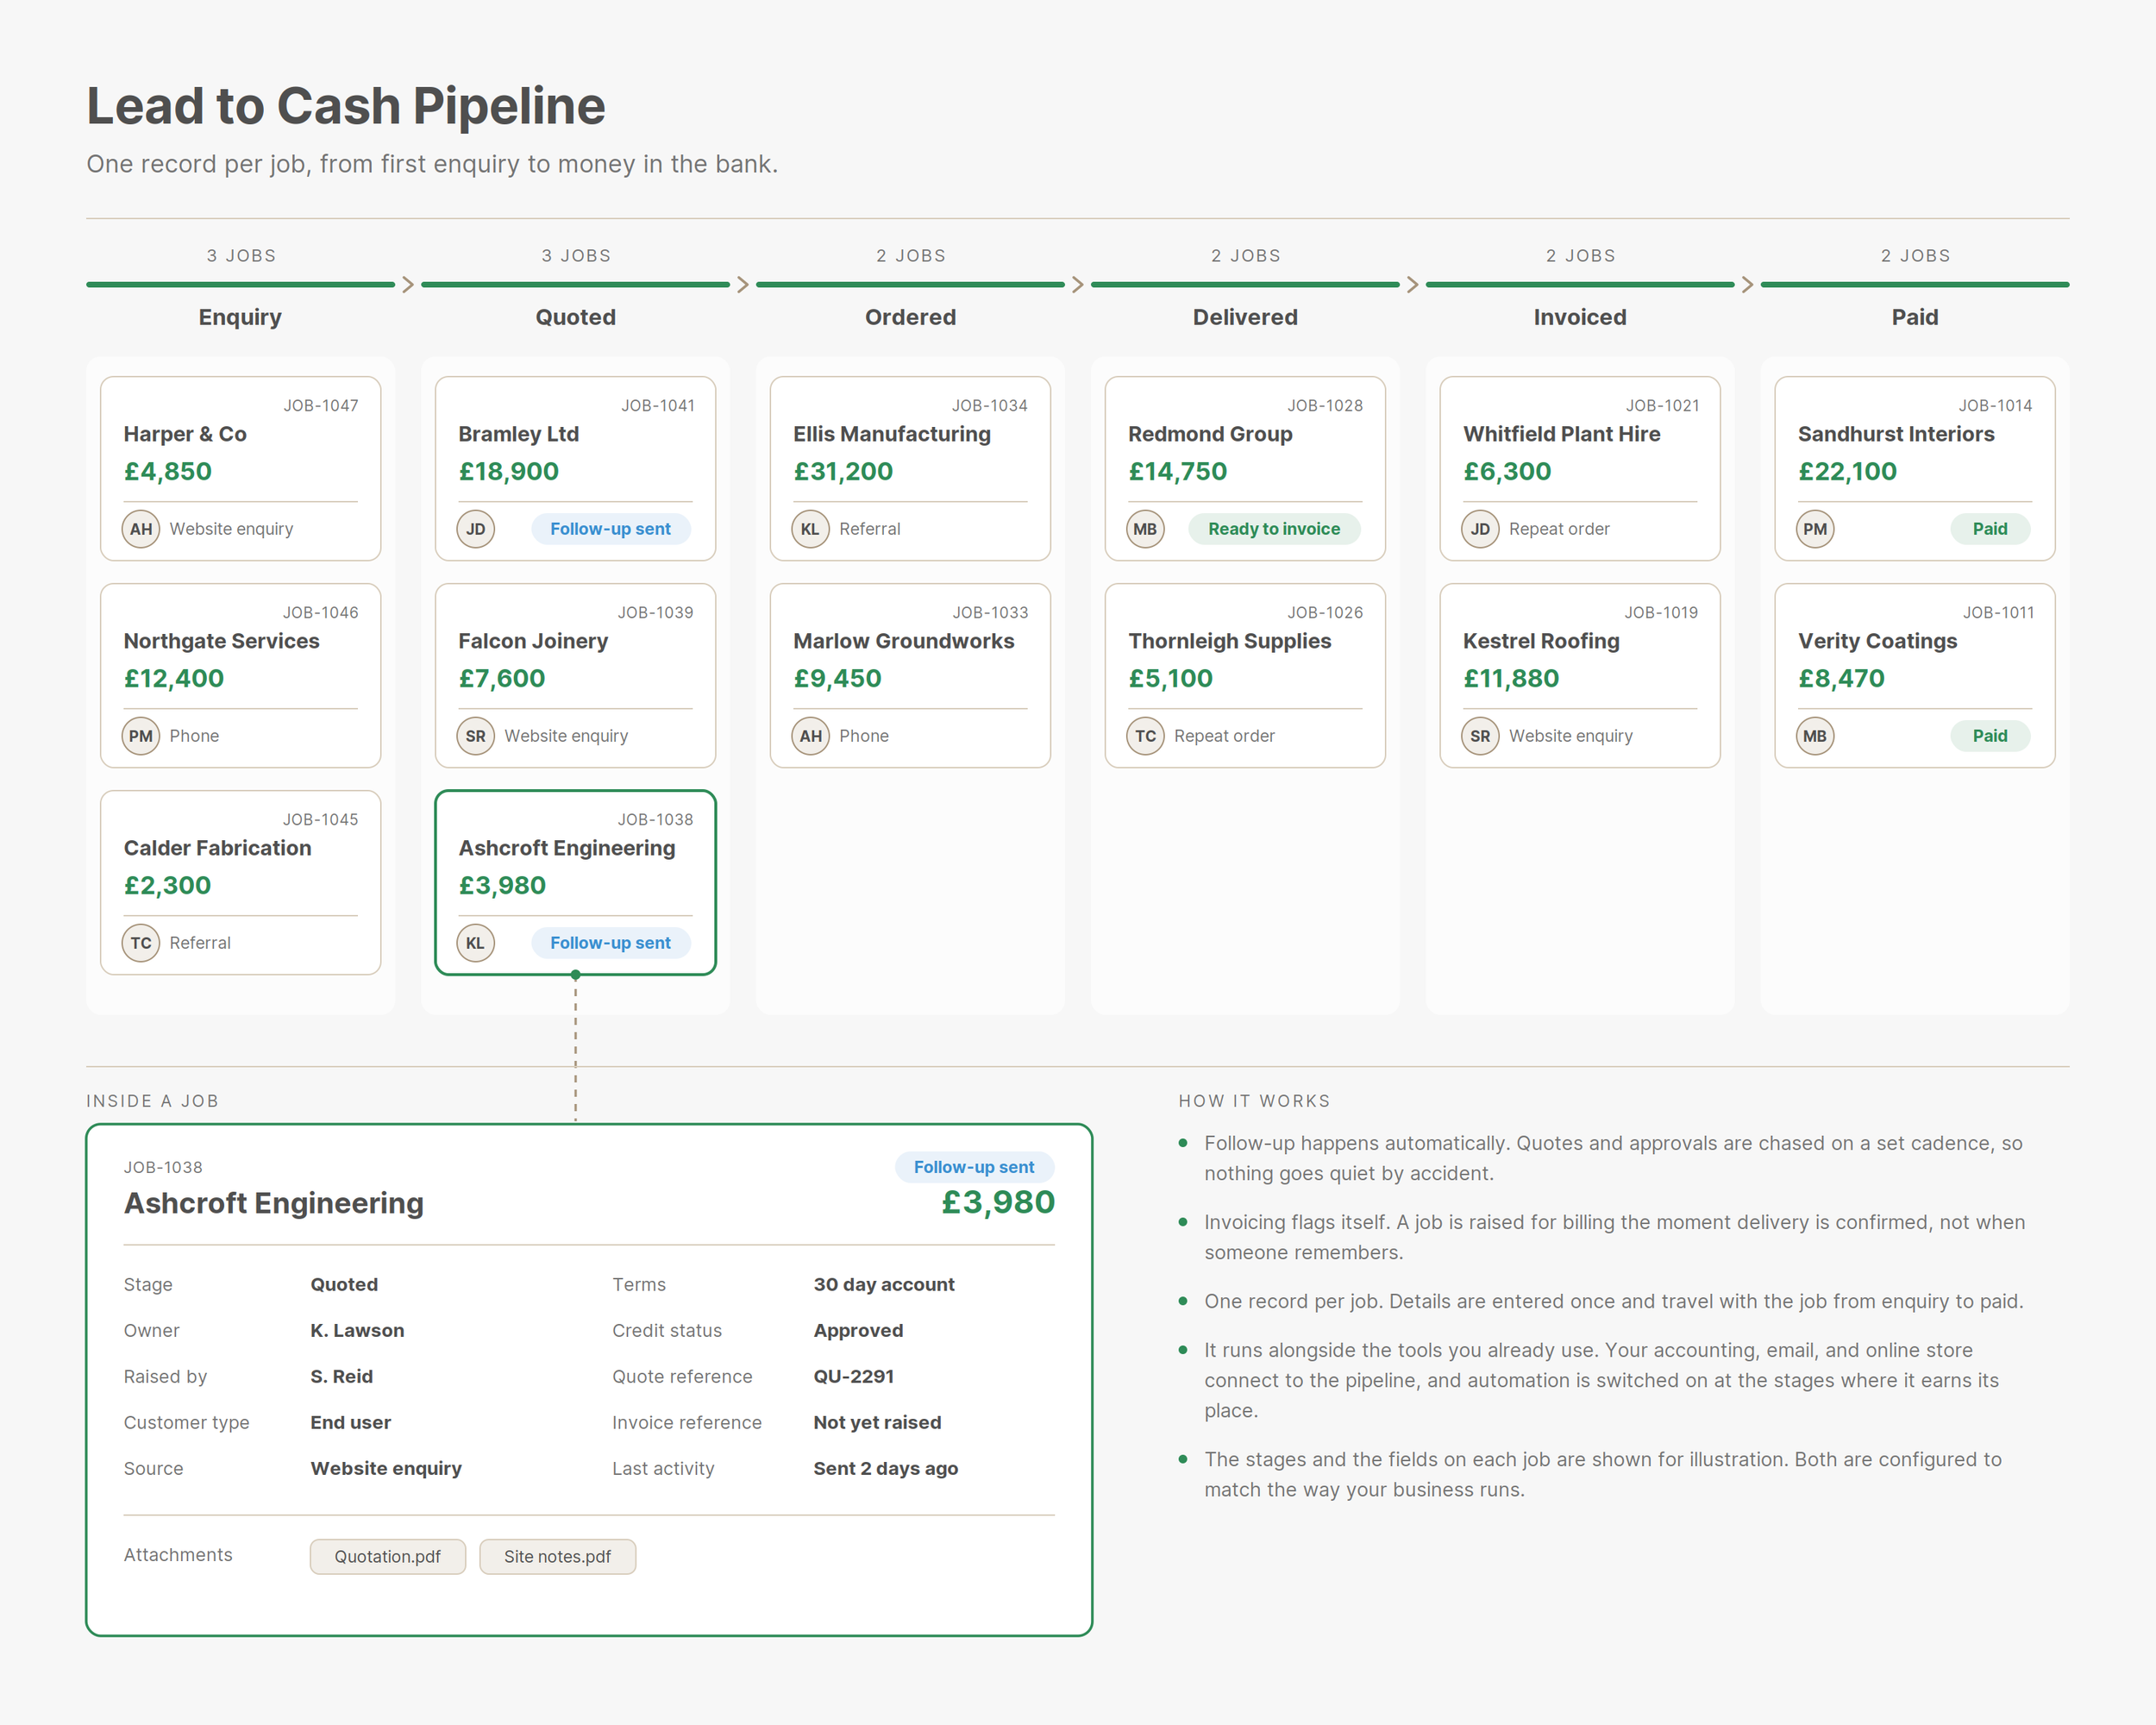This screenshot has width=2156, height=1725.
Task: Click the £6,300 amount
Action: [1508, 472]
